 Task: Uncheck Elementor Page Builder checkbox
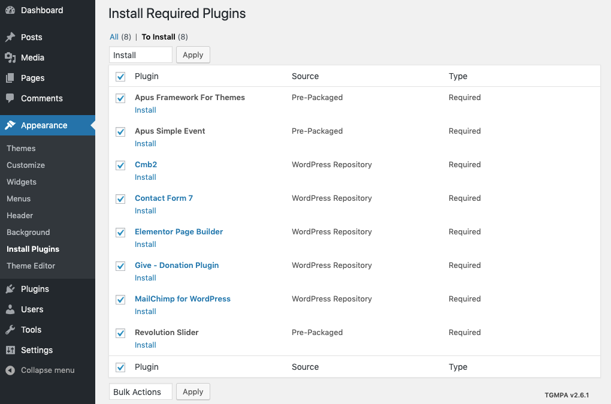coord(120,232)
